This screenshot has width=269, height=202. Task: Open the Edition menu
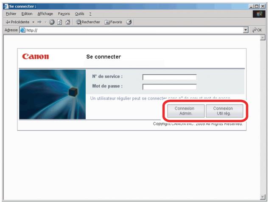pyautogui.click(x=27, y=14)
